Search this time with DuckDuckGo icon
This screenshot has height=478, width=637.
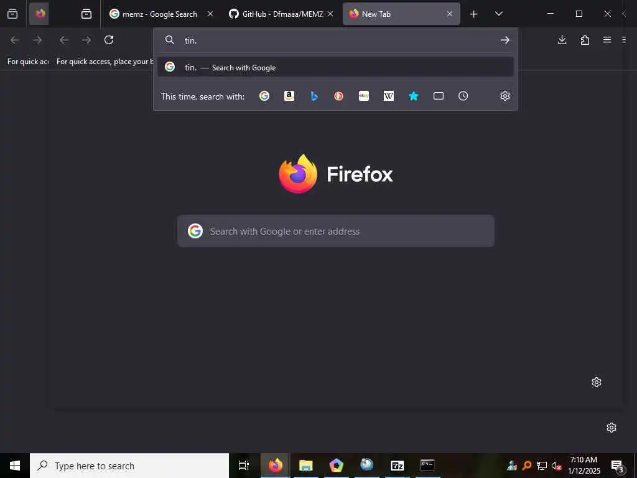pyautogui.click(x=339, y=96)
